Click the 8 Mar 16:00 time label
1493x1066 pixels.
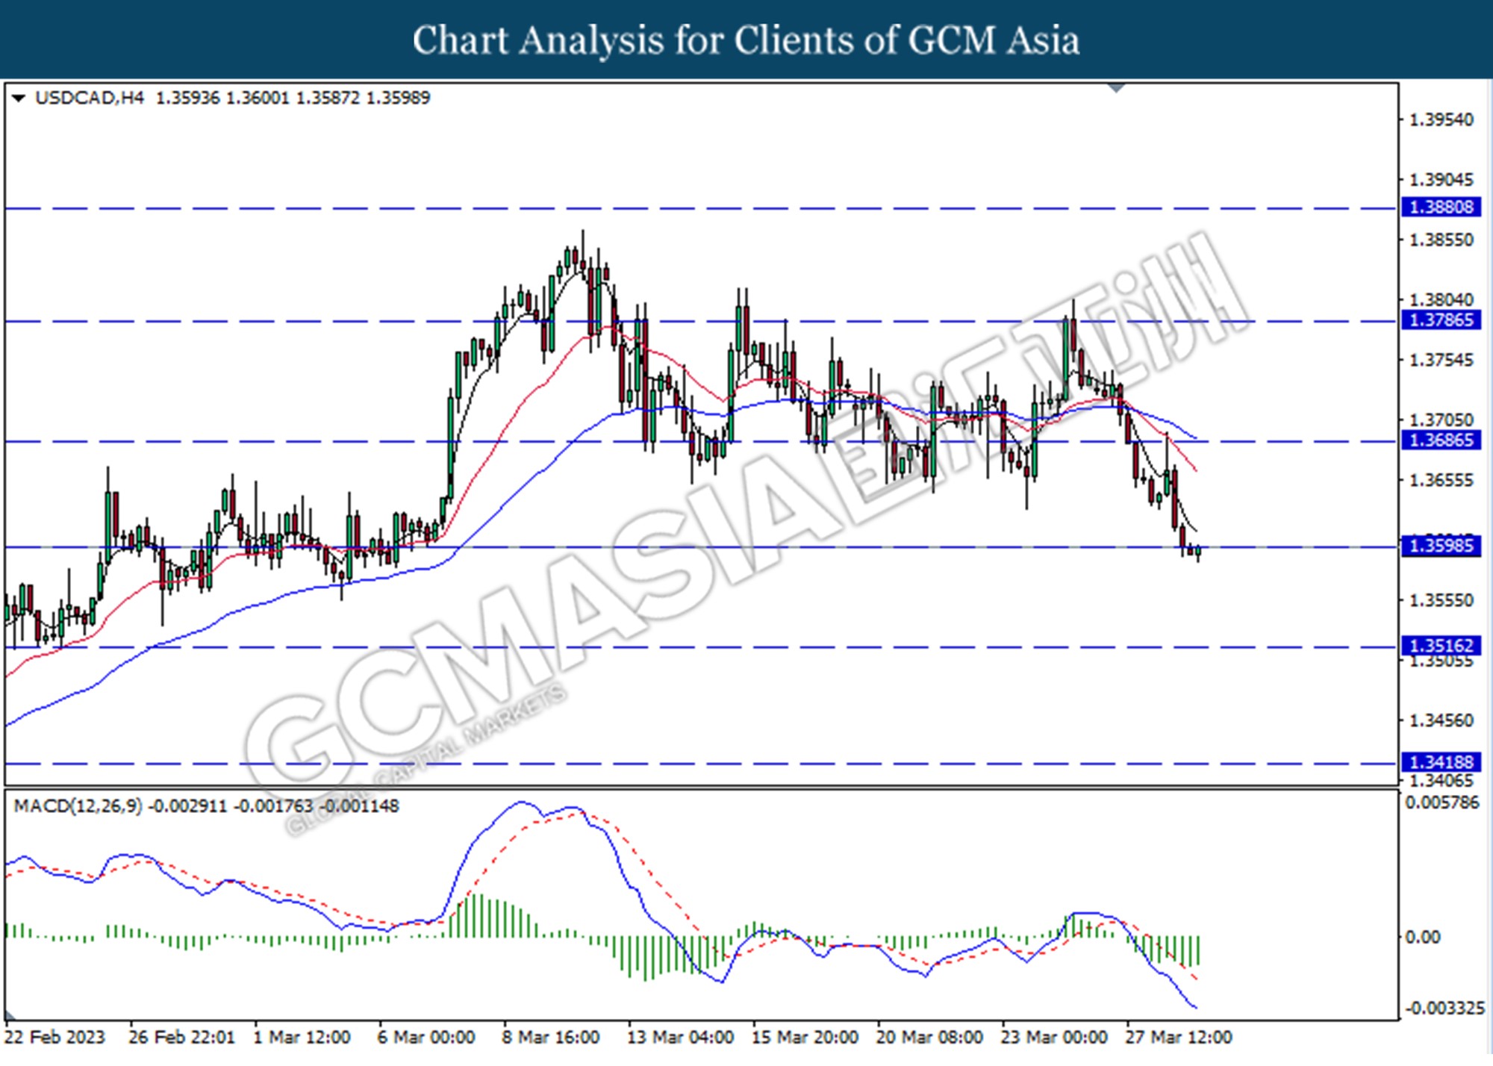tap(551, 1038)
